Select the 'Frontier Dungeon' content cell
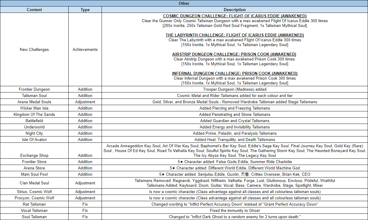This screenshot has height=220, width=368. (34, 89)
